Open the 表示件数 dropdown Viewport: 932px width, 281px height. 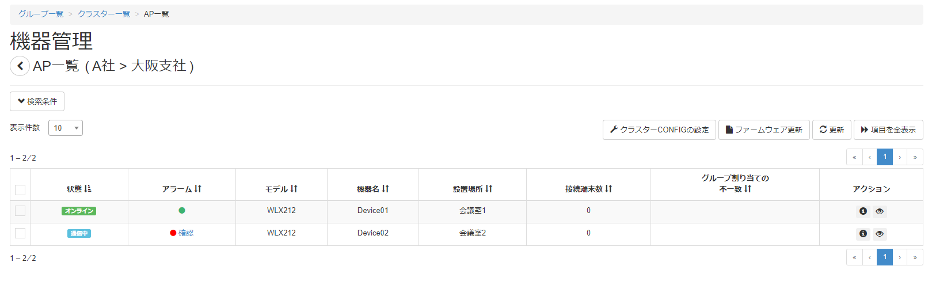(66, 128)
